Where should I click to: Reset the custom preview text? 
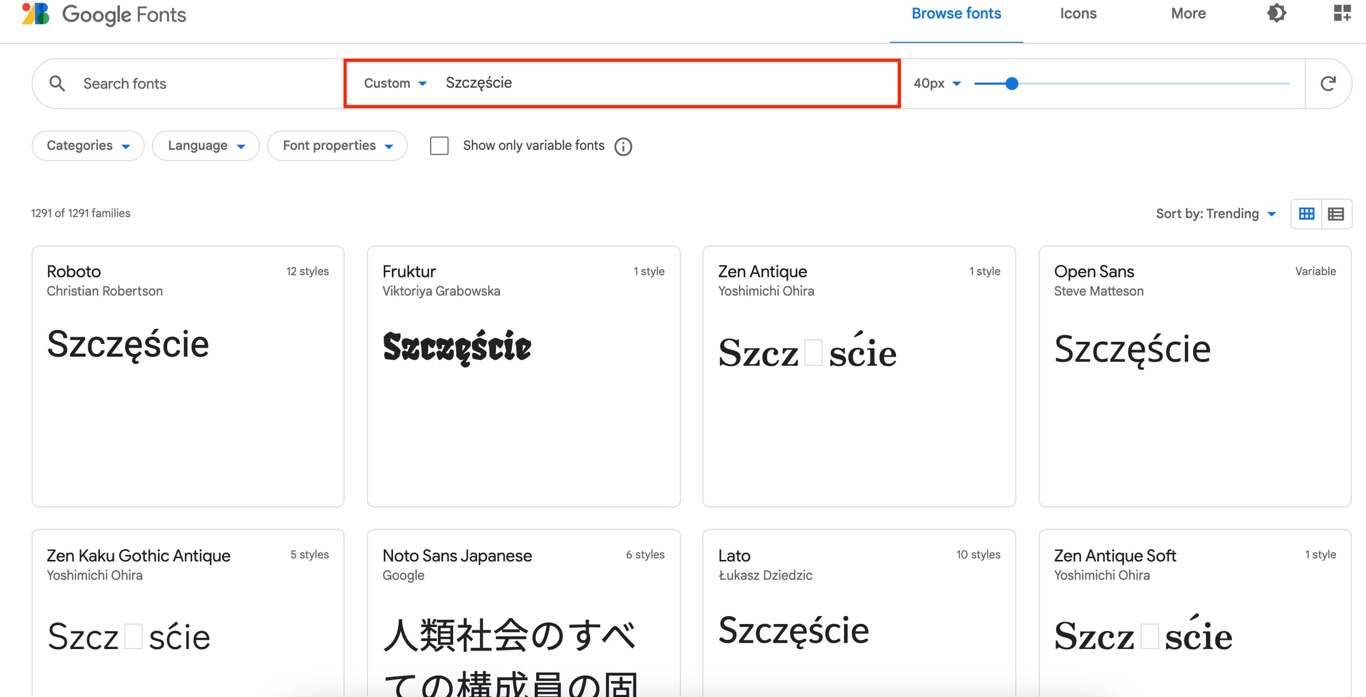[1329, 83]
